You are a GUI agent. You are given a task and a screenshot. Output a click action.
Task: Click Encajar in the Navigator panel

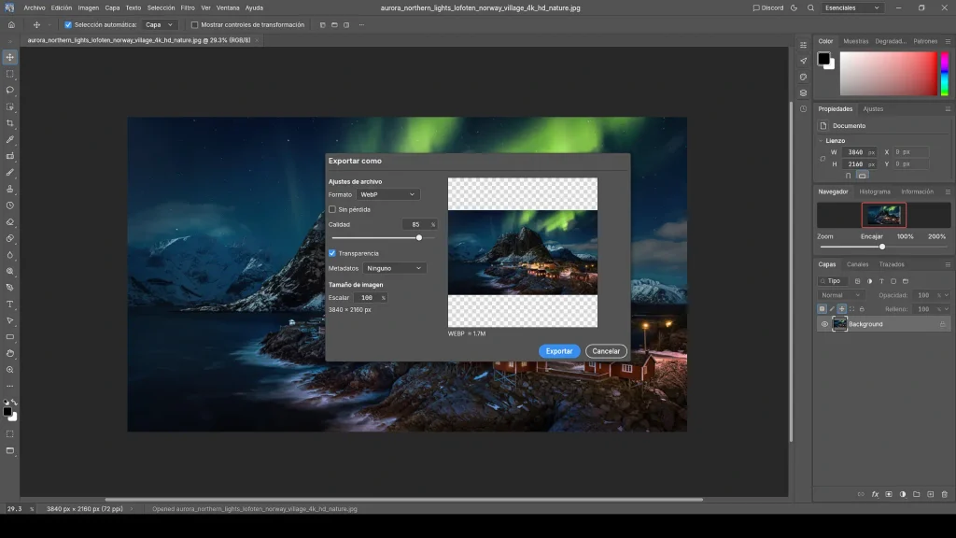click(x=872, y=236)
